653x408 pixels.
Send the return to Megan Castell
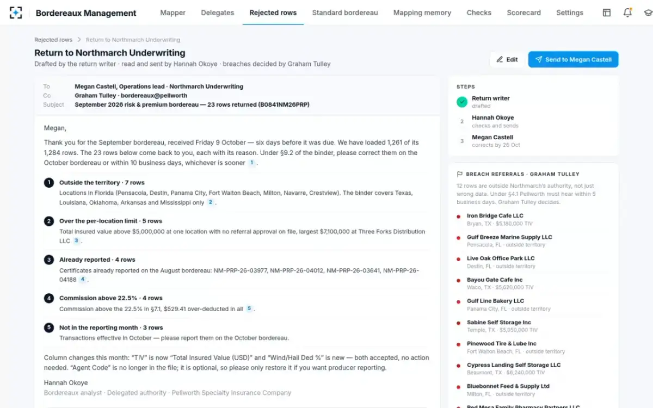[x=573, y=60]
